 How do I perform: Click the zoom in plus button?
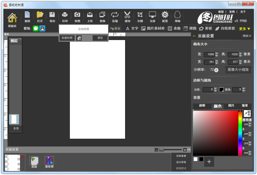point(185,150)
